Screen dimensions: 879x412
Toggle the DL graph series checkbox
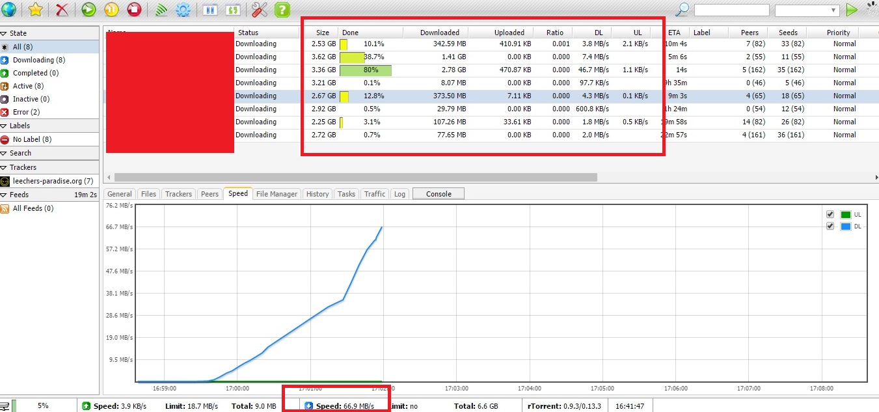click(x=830, y=227)
